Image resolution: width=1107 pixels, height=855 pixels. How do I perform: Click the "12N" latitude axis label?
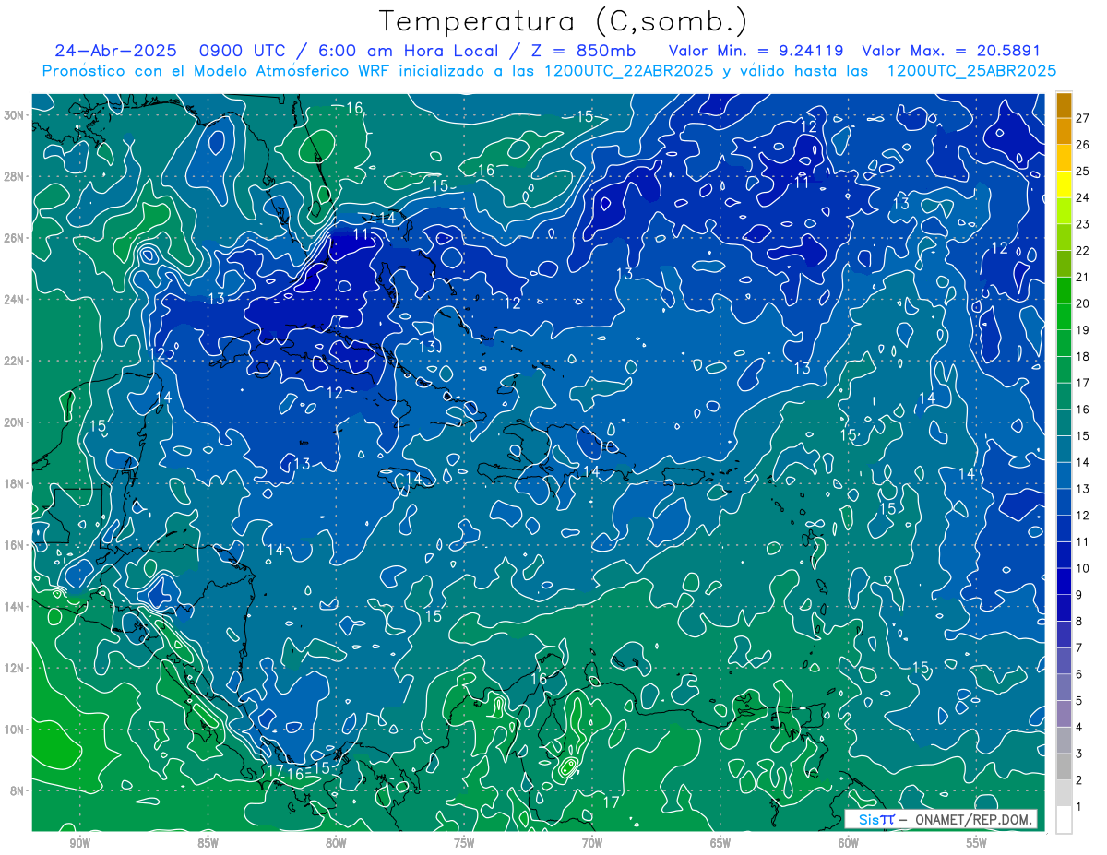coord(15,668)
